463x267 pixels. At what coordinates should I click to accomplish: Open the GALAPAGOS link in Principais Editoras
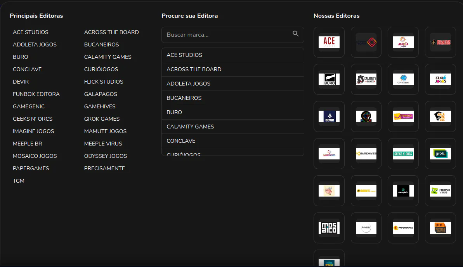101,94
